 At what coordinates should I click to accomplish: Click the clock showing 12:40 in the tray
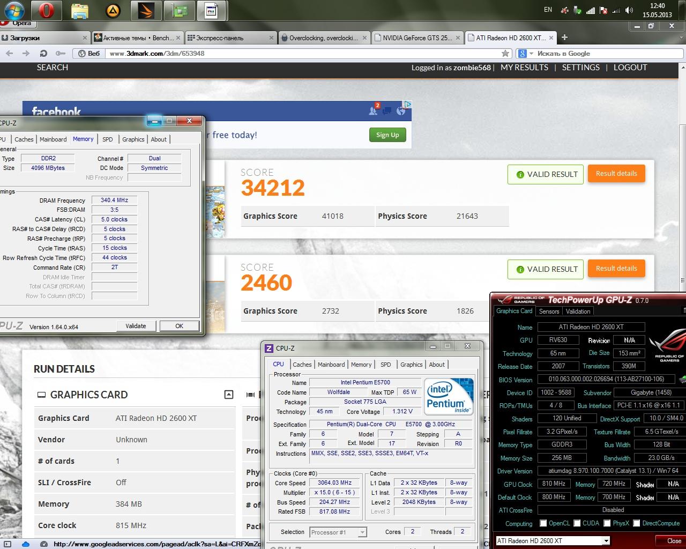(657, 6)
